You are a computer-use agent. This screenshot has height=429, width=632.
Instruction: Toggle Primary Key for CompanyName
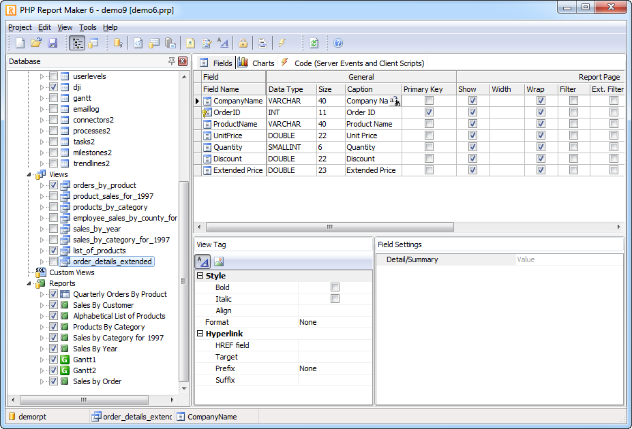pyautogui.click(x=429, y=100)
